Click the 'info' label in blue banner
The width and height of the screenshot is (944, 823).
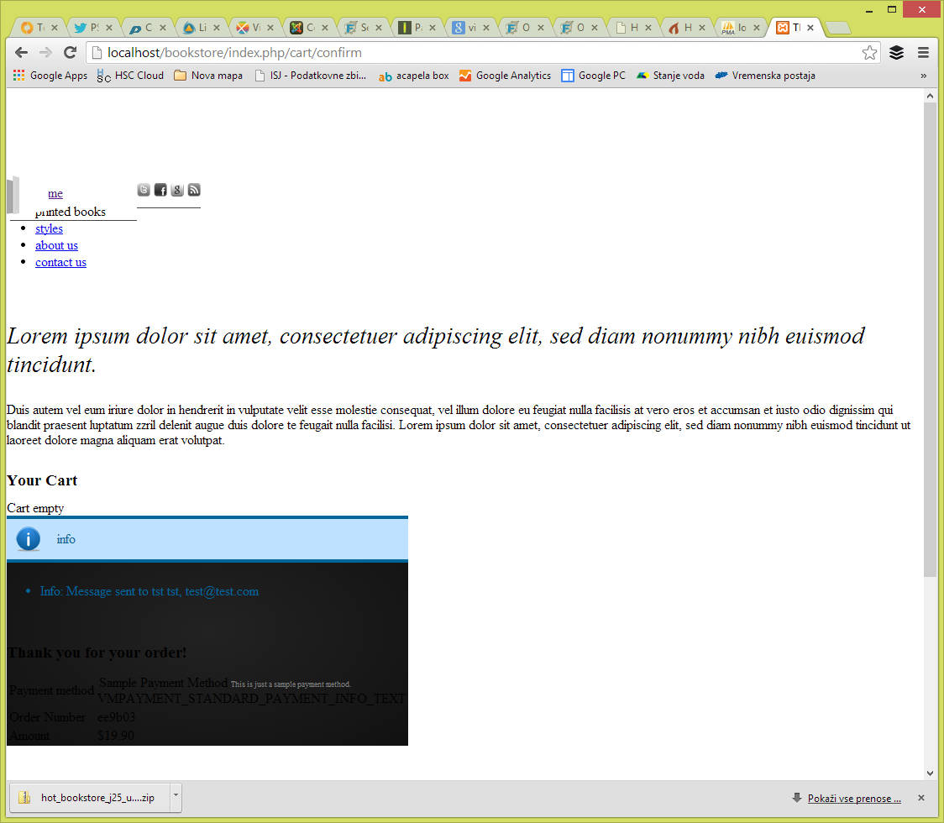tap(66, 539)
